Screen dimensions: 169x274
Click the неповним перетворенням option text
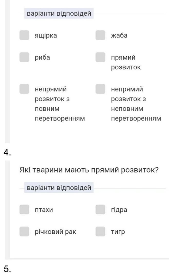point(136,104)
